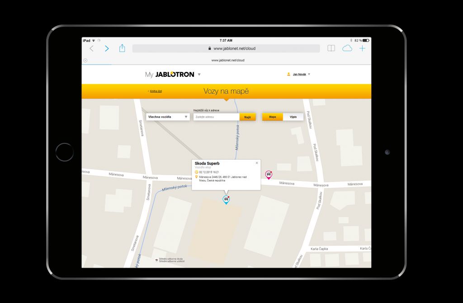Select the blue car marker on map
This screenshot has width=463, height=303.
(x=226, y=199)
